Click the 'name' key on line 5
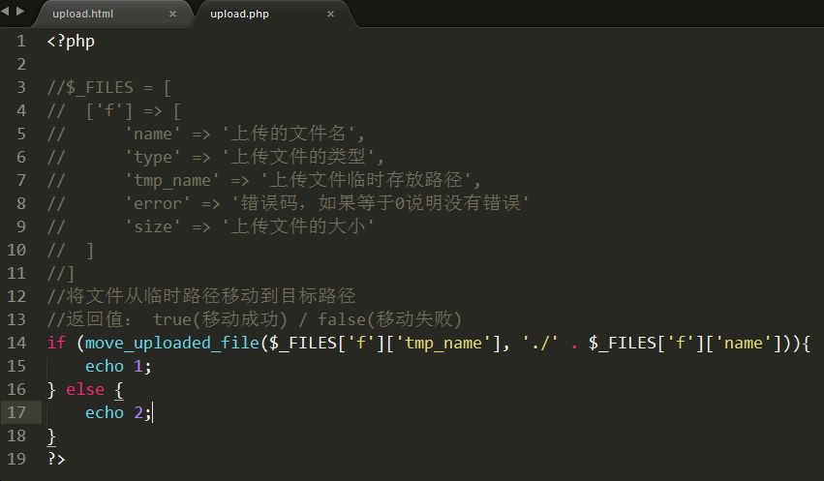This screenshot has width=824, height=481. click(x=153, y=134)
